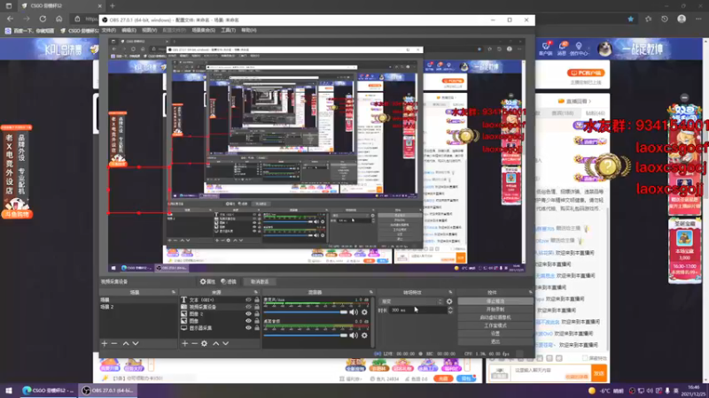Screen dimensions: 709x398
Task: Open 帮助(H) menu in OBS
Action: [249, 30]
